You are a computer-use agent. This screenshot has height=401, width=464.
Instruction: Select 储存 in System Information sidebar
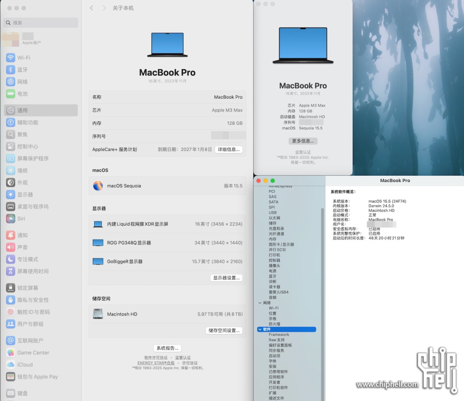pyautogui.click(x=272, y=223)
